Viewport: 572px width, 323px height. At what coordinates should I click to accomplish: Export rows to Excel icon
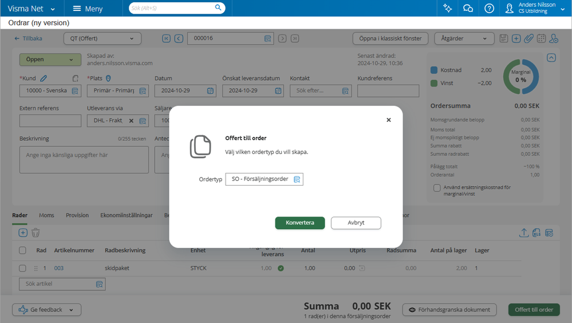[x=537, y=233]
